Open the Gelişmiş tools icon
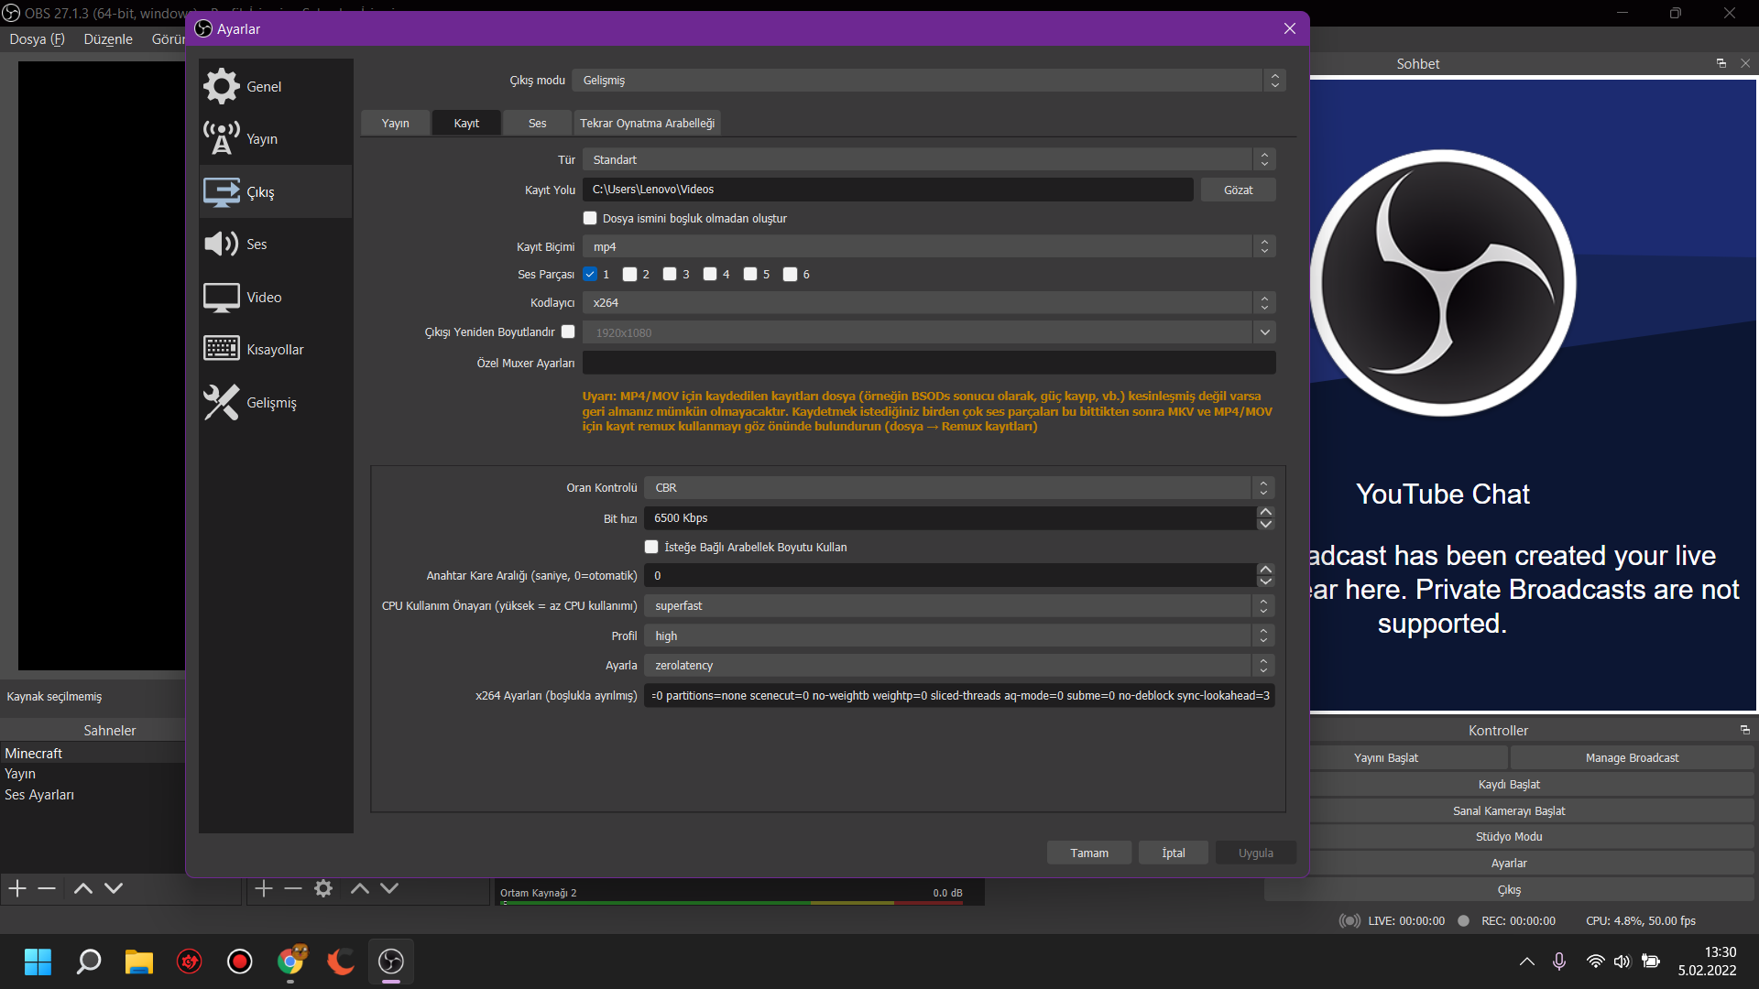This screenshot has width=1759, height=989. (221, 402)
